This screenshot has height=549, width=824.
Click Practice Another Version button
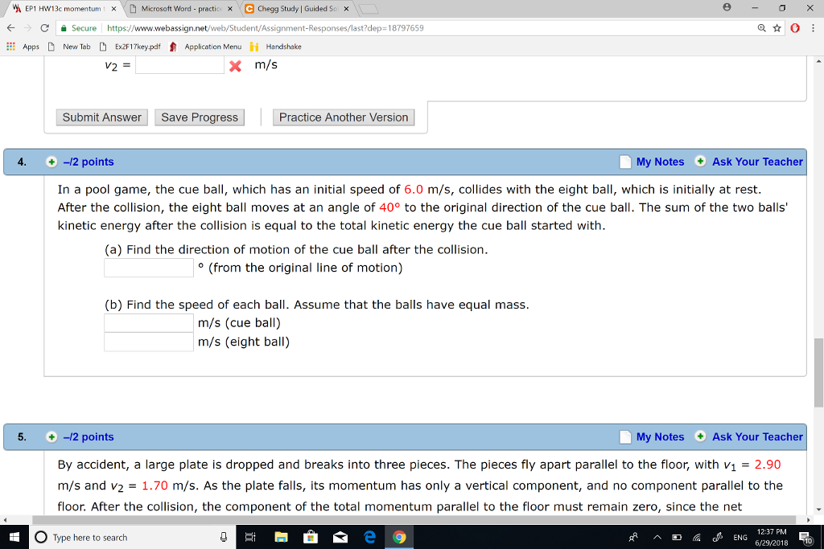344,117
